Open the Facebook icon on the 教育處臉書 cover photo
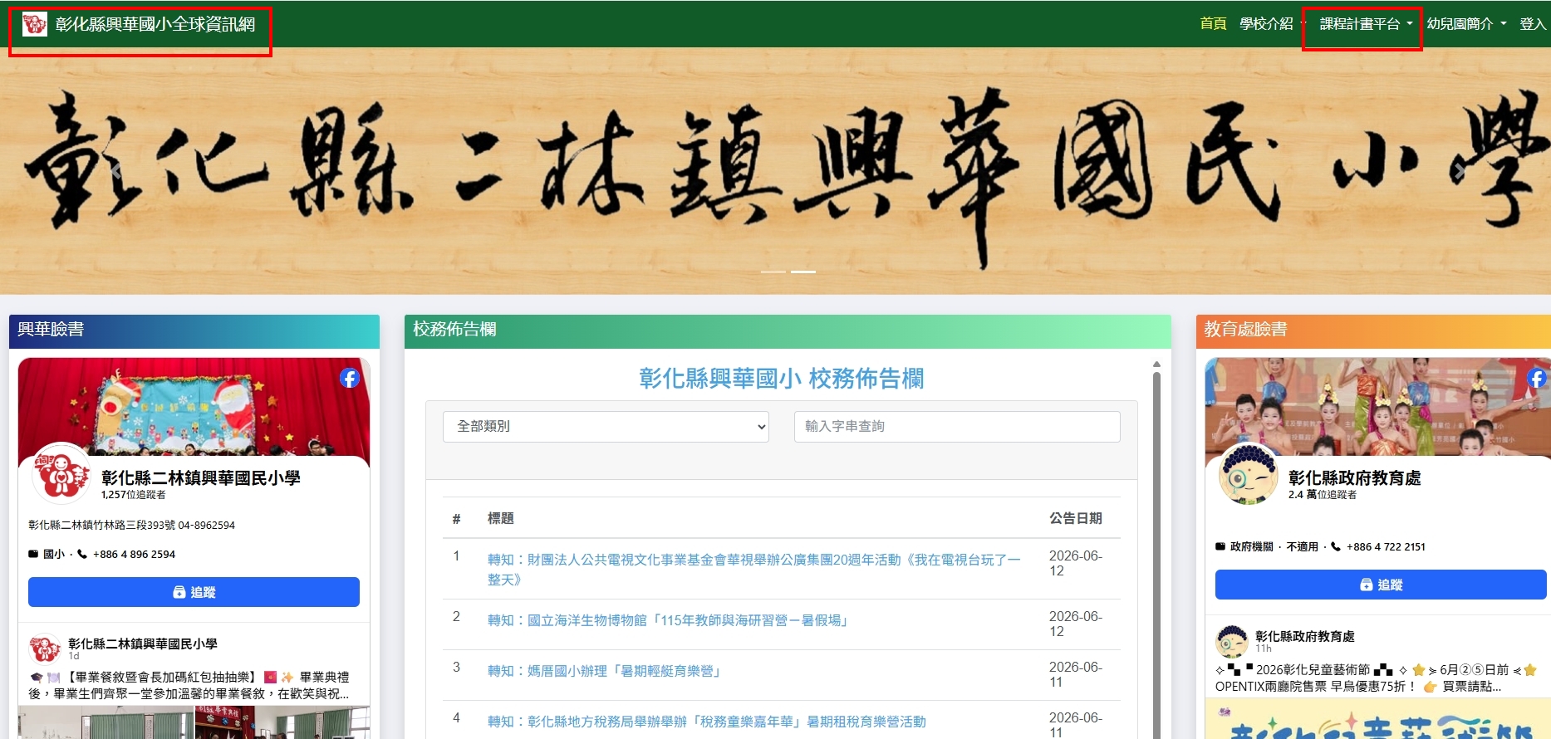The height and width of the screenshot is (739, 1551). (1537, 378)
